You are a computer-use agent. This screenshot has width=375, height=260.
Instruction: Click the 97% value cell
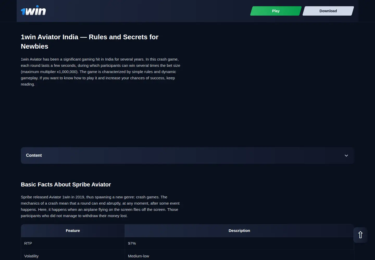pyautogui.click(x=239, y=243)
